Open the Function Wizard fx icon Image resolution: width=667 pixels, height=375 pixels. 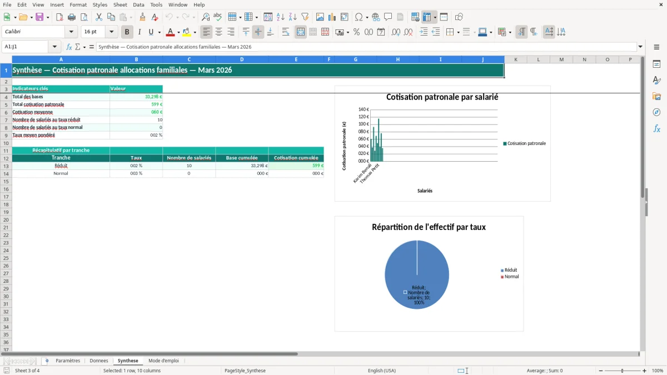pyautogui.click(x=69, y=47)
